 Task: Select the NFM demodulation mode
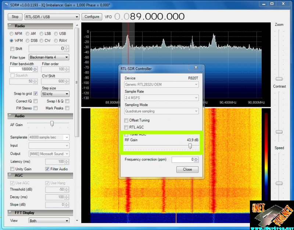[12, 34]
